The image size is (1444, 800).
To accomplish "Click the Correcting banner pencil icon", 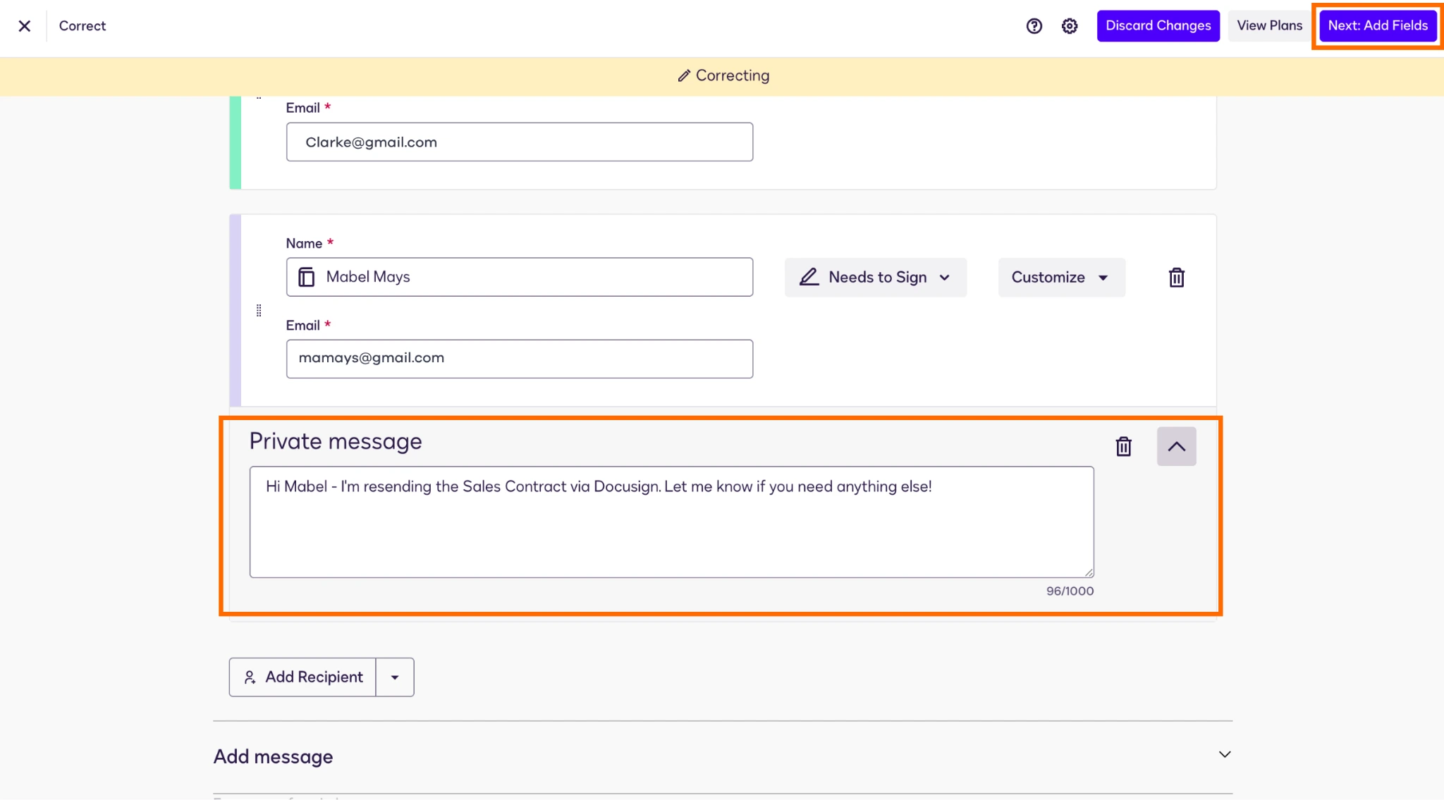I will coord(683,75).
